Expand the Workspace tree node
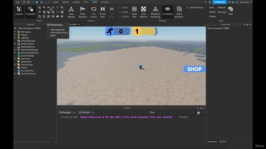 pyautogui.click(x=15, y=32)
